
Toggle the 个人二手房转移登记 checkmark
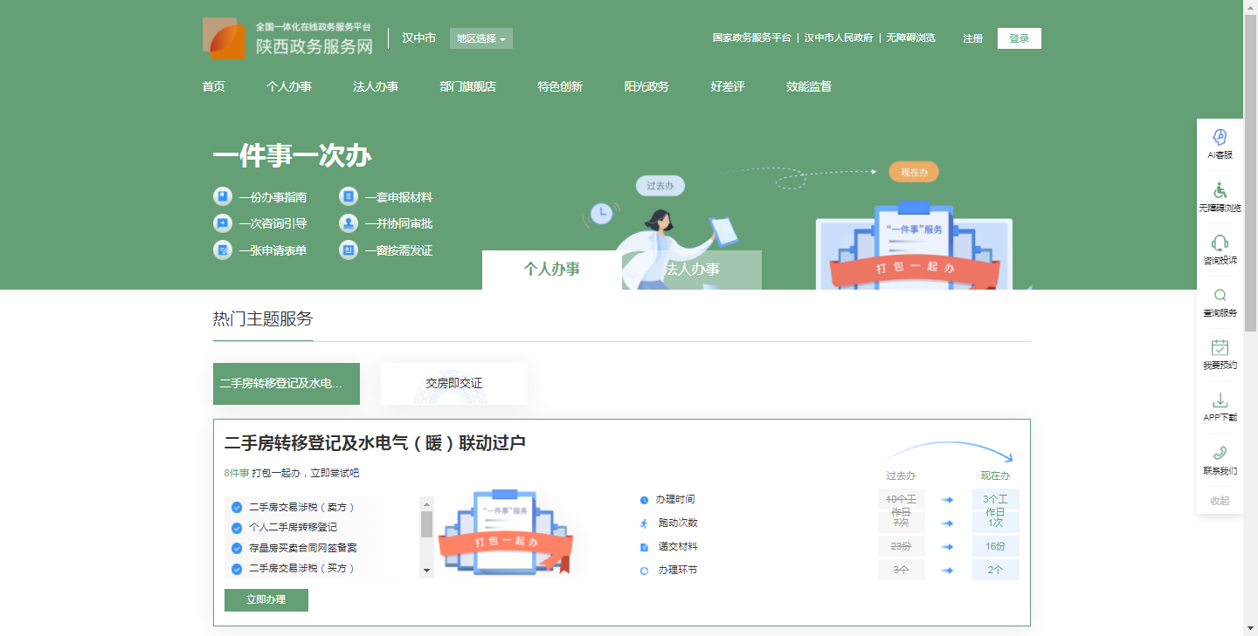[237, 528]
